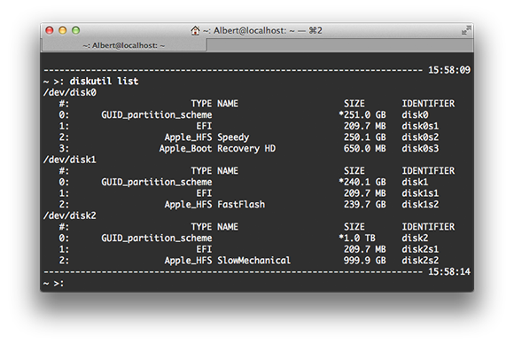Click the fullscreen arrows icon
Screen dimensions: 514x344
coord(466,30)
